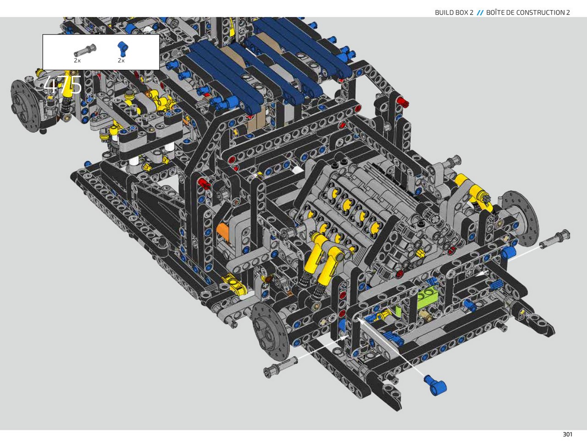Click the 'BOÎTE DE CONSTRUCTION 2' header text
This screenshot has height=447, width=587.
pos(528,12)
